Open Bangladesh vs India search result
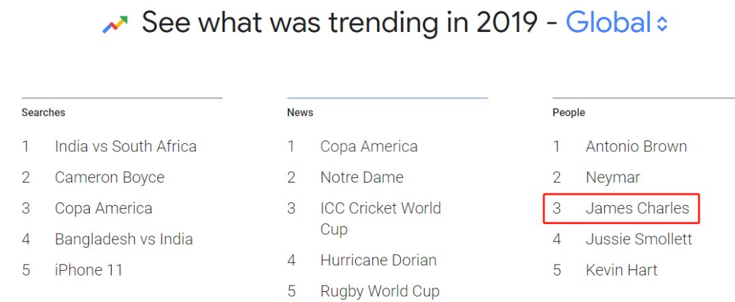The height and width of the screenshot is (302, 735). tap(123, 239)
